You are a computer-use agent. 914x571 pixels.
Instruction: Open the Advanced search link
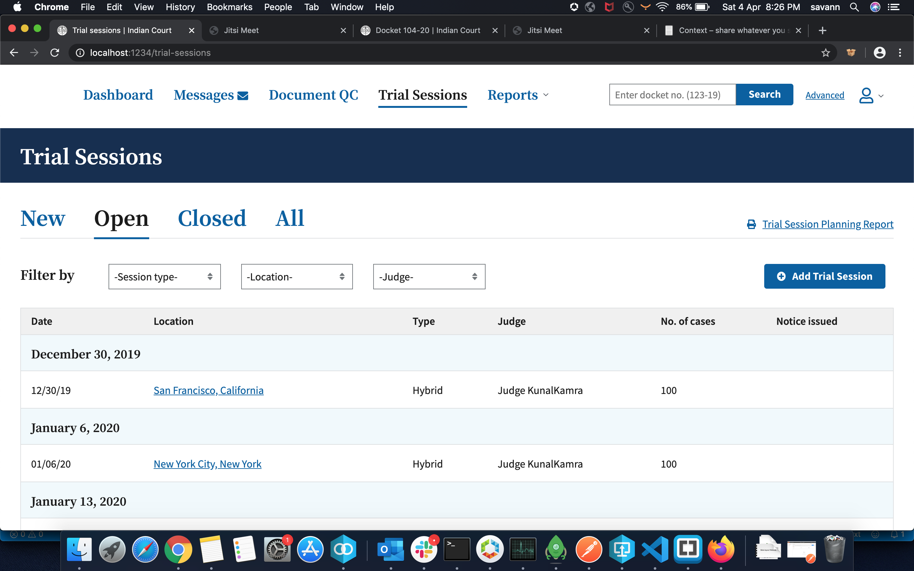pos(825,95)
